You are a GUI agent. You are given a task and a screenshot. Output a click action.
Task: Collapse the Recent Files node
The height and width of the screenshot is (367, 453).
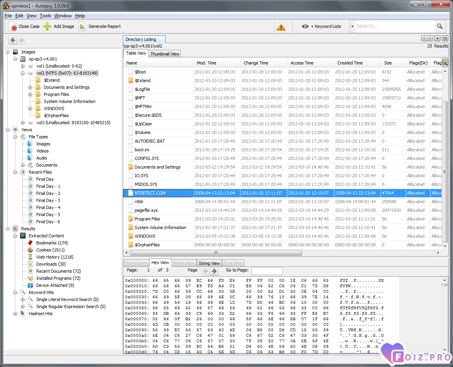(x=15, y=172)
